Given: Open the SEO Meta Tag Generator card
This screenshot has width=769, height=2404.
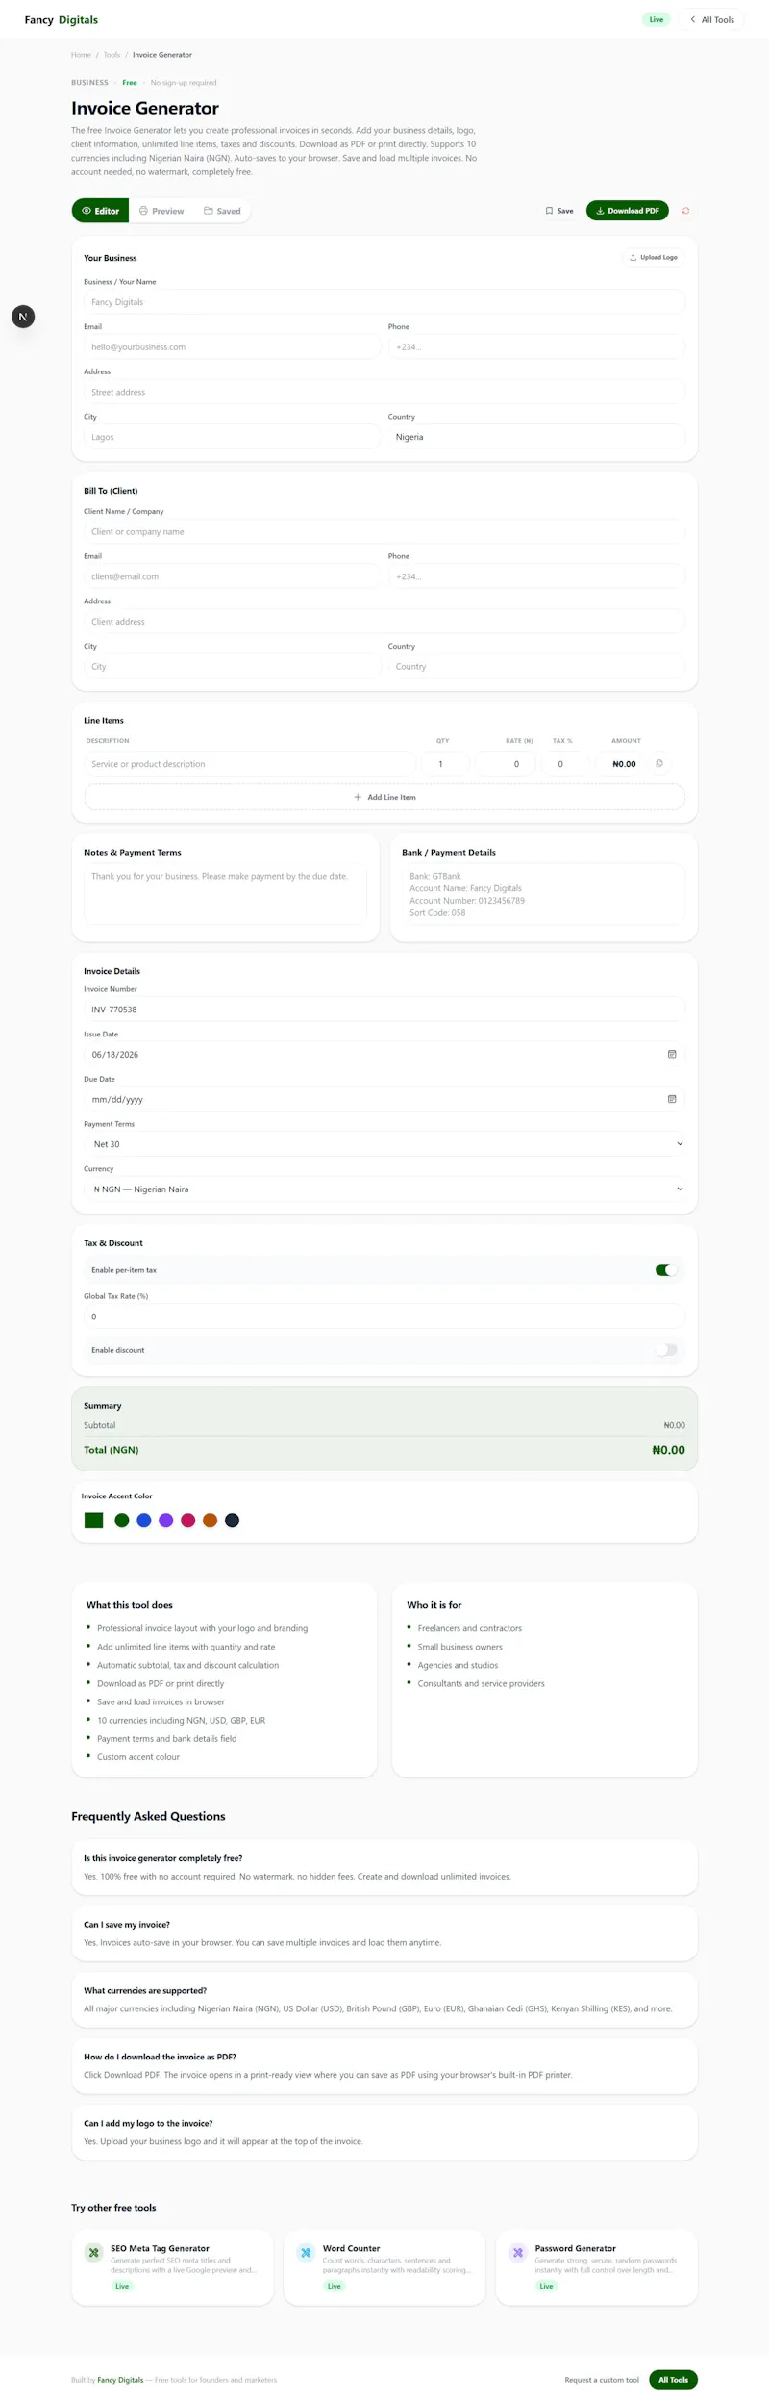Looking at the screenshot, I should pos(172,2266).
